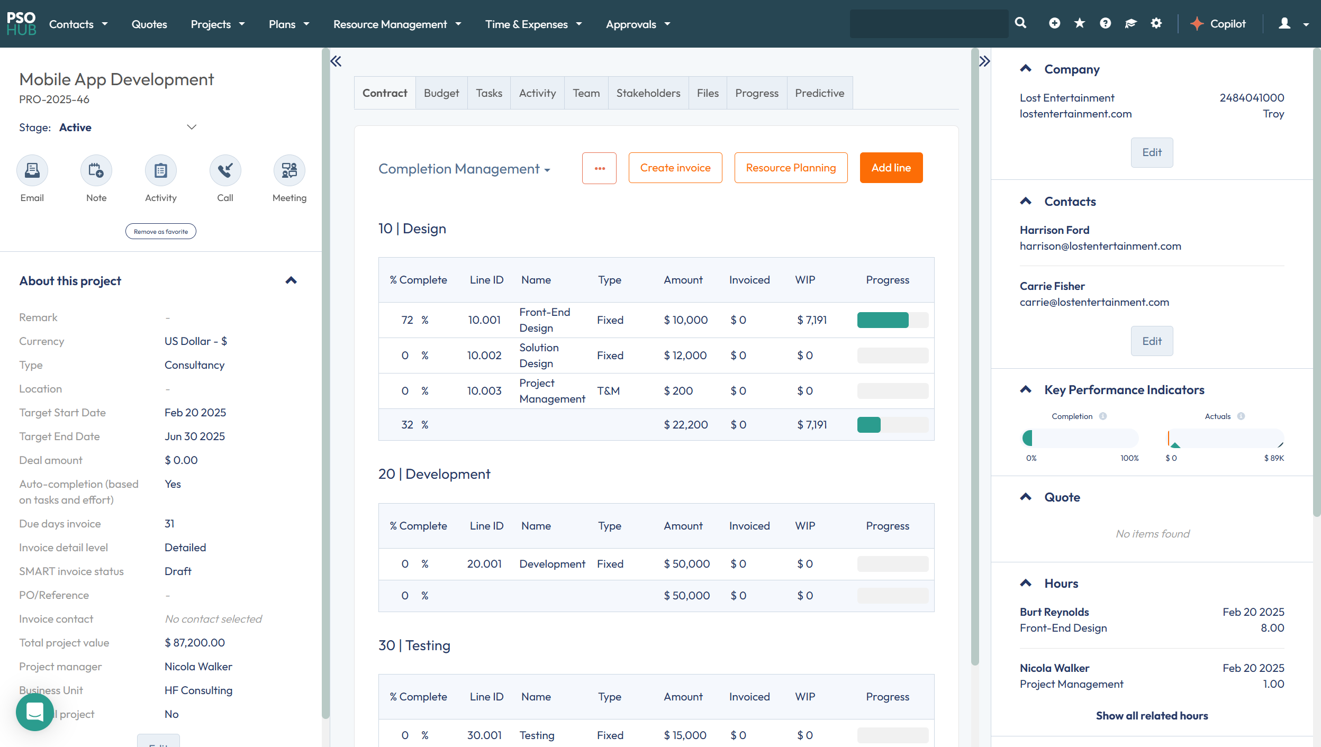Open the Stage Active dropdown
The width and height of the screenshot is (1321, 747).
192,127
